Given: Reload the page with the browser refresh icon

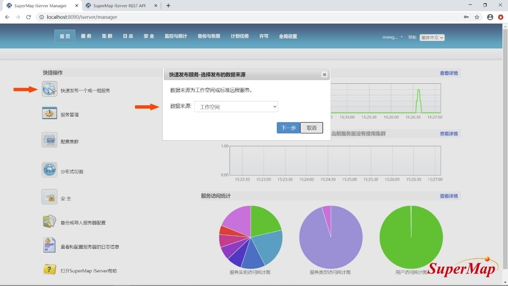Looking at the screenshot, I should (28, 17).
